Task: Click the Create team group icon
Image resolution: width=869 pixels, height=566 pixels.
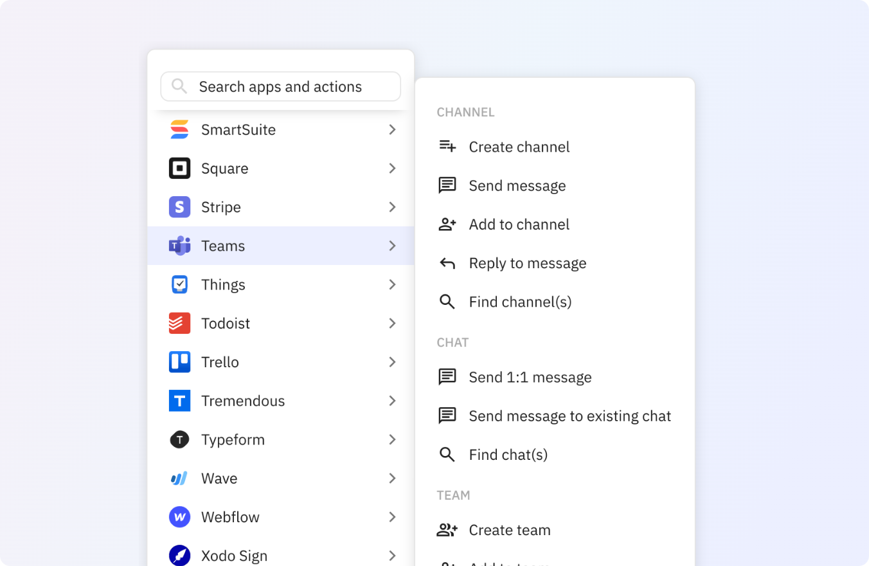Action: (x=447, y=530)
